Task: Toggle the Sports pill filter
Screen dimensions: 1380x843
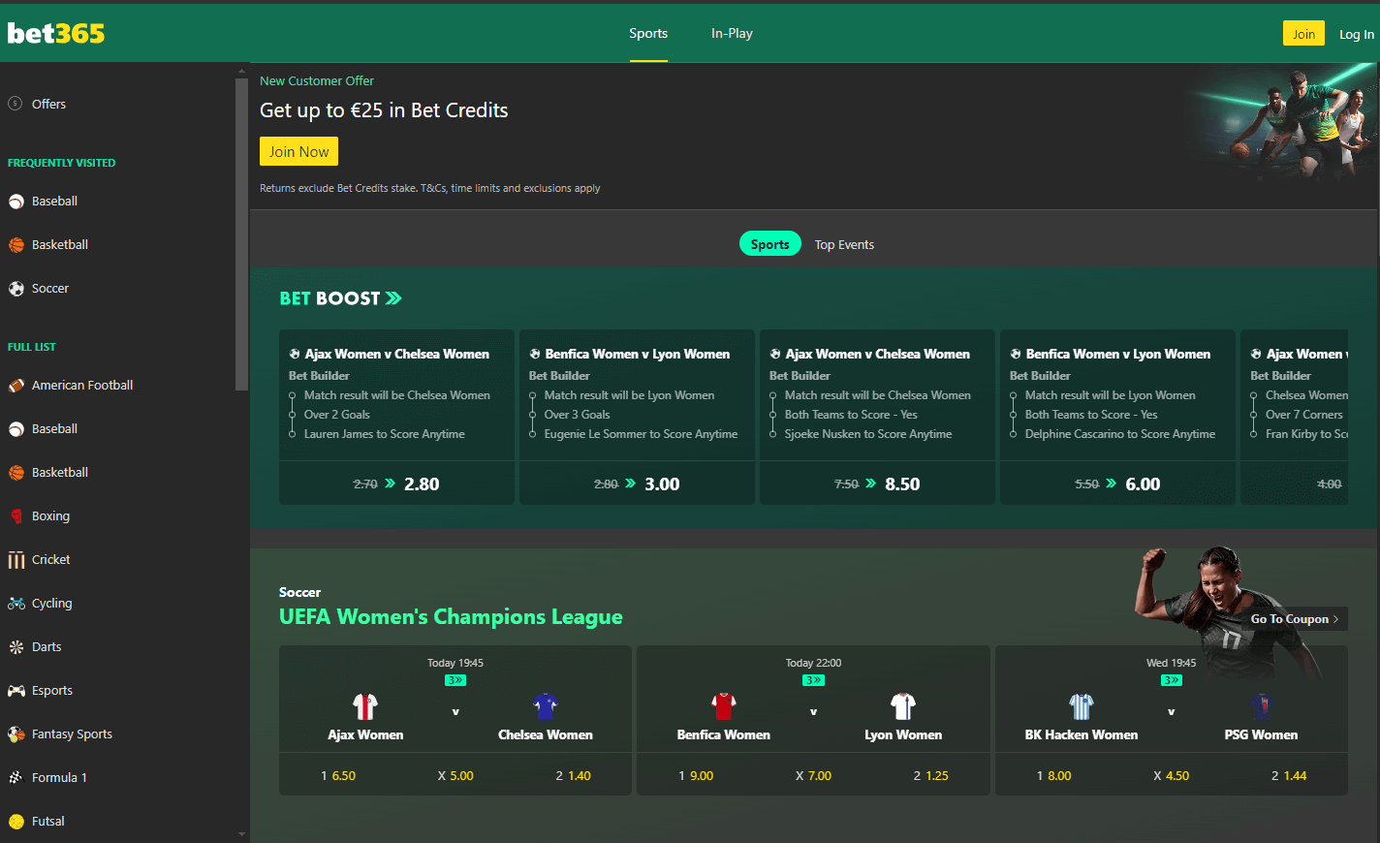Action: coord(769,244)
